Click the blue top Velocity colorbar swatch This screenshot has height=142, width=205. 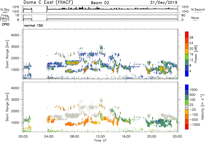click(187, 87)
